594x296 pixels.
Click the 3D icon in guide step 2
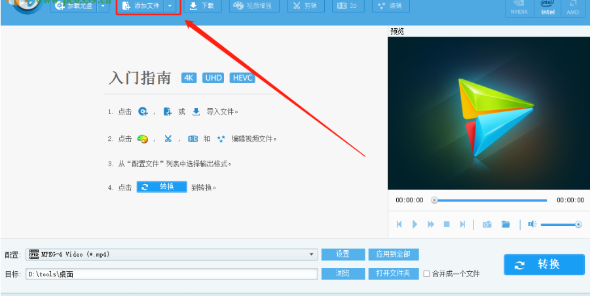pyautogui.click(x=193, y=139)
